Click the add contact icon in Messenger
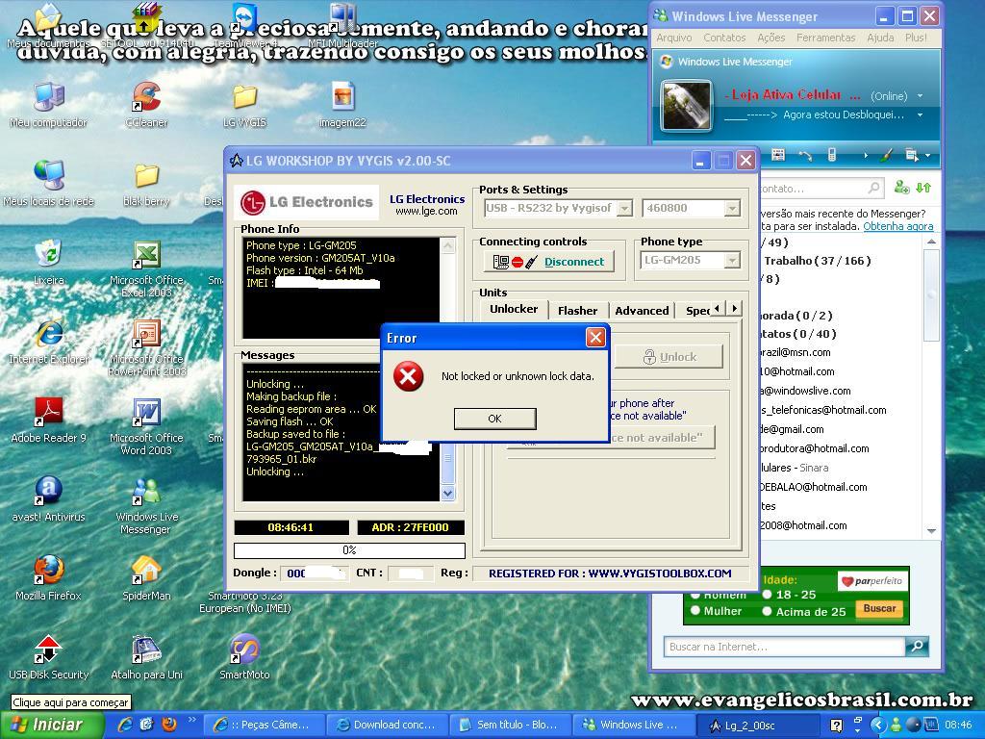The width and height of the screenshot is (985, 739). click(901, 188)
